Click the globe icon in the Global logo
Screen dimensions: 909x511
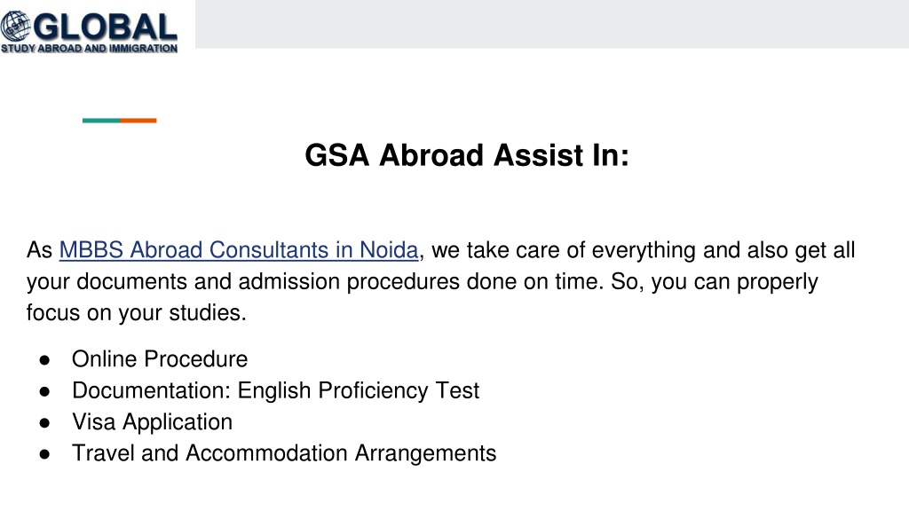tap(16, 26)
